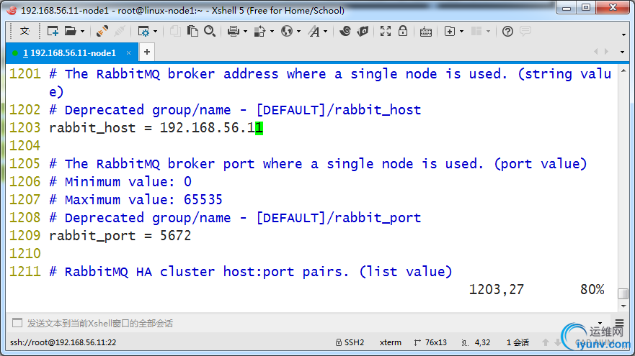Create a new session from the toolbar
Screen dimensions: 635x356
[53, 31]
